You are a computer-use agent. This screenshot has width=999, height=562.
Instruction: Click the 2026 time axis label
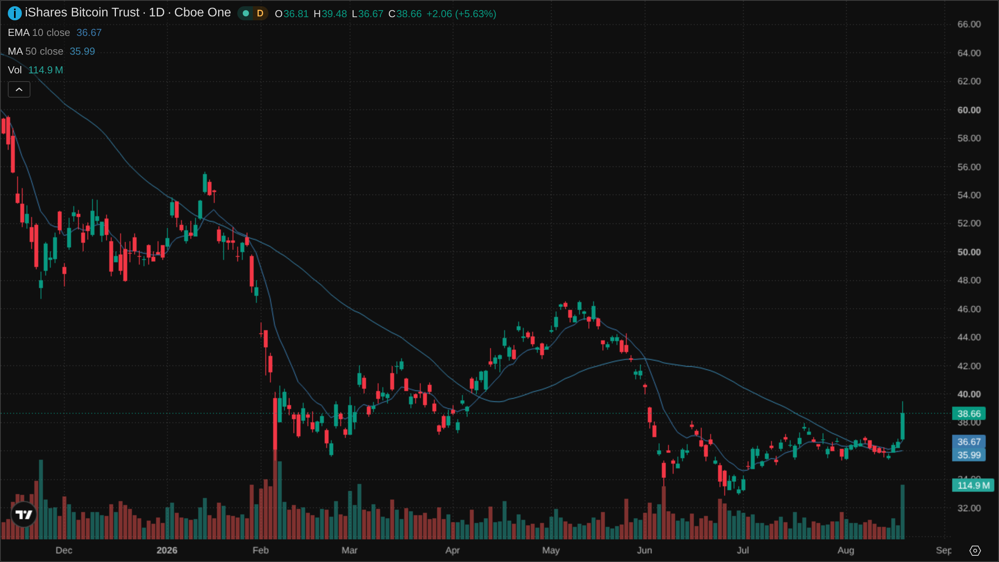(x=167, y=550)
